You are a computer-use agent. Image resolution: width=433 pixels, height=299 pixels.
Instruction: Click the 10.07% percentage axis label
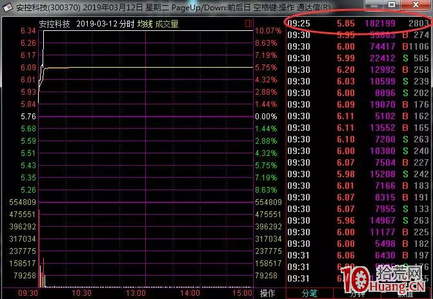(x=268, y=31)
